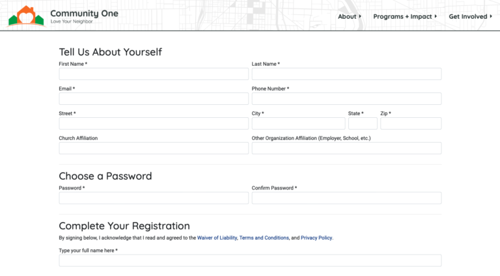Click the arrow beside Programs + Impact
Viewport: 500px width, 276px height.
[436, 16]
